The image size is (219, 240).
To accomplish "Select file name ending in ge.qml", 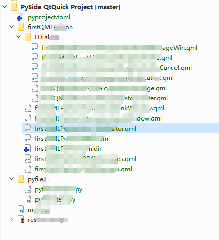I will coord(104,88).
